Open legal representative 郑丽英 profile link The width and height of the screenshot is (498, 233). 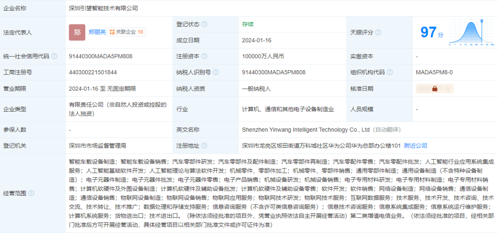click(x=97, y=32)
